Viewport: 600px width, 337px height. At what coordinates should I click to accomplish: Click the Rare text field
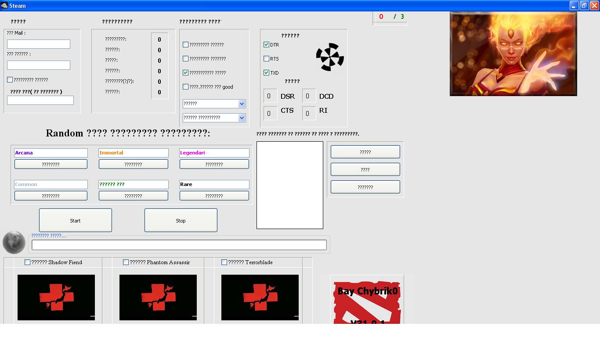tap(214, 184)
